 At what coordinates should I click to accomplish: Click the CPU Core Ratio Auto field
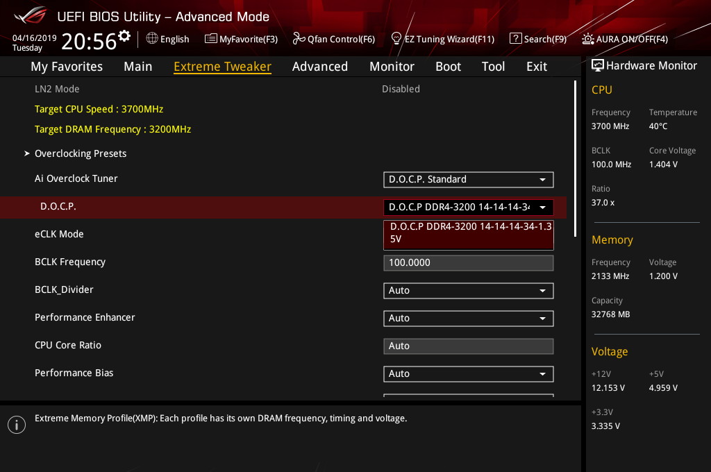(x=469, y=346)
